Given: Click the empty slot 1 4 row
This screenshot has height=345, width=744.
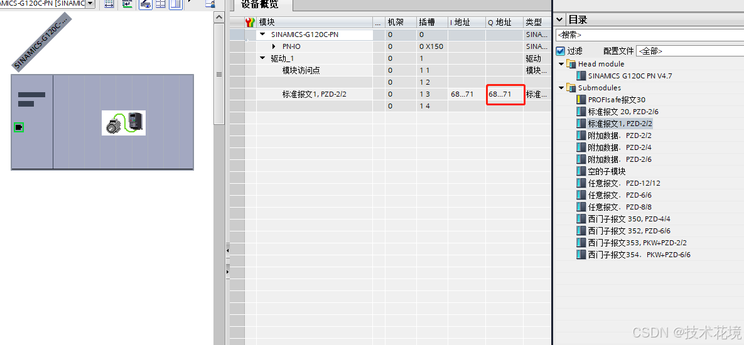Looking at the screenshot, I should click(391, 106).
